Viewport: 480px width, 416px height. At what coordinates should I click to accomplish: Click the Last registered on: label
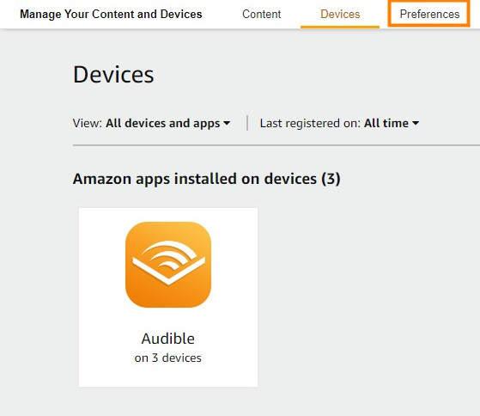310,123
